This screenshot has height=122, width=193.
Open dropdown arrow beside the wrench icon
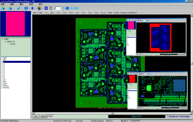click(22, 9)
